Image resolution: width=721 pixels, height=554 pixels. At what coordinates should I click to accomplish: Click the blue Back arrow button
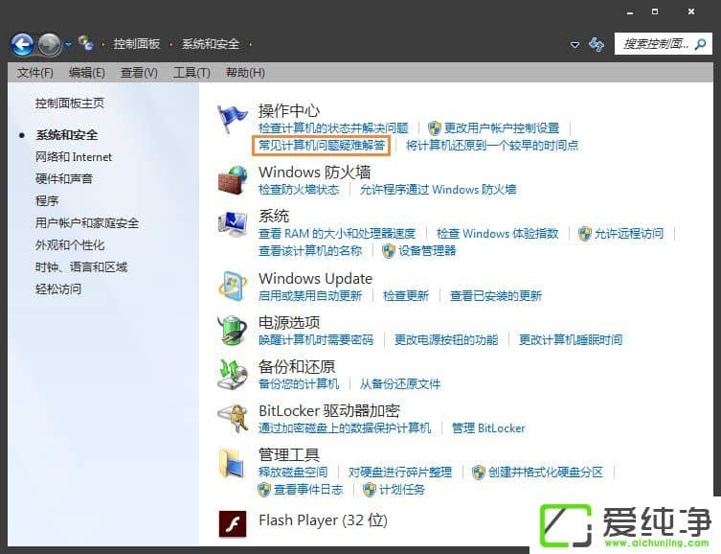click(22, 44)
